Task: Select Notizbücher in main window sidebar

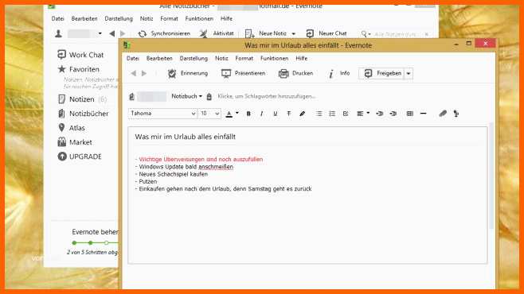Action: coord(83,114)
